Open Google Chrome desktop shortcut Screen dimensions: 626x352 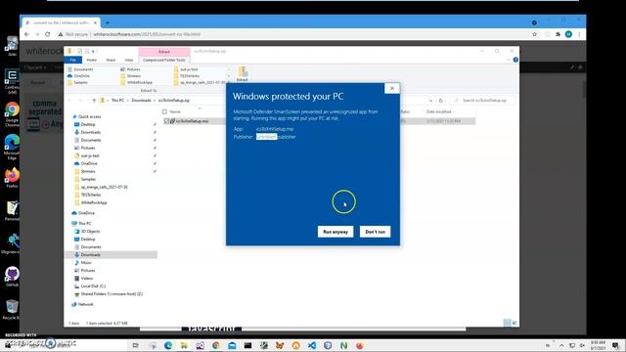[x=12, y=114]
